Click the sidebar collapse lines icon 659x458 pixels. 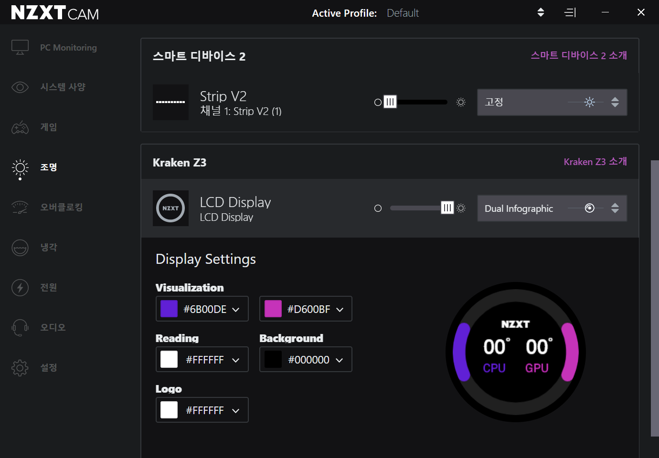tap(570, 12)
